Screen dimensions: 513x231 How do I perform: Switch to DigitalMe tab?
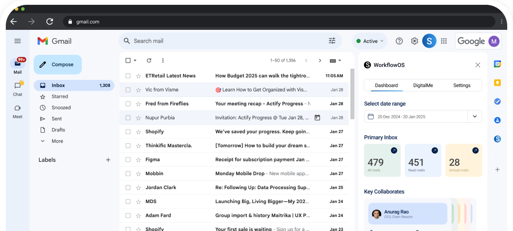tap(423, 85)
